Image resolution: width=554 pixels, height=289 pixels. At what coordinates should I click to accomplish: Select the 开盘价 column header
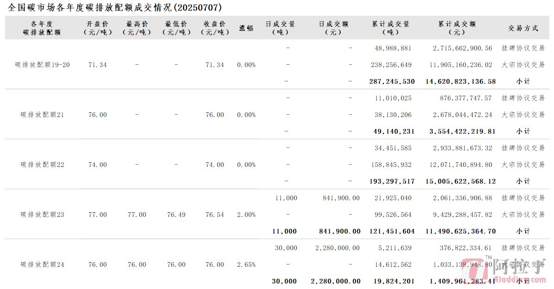coord(98,28)
